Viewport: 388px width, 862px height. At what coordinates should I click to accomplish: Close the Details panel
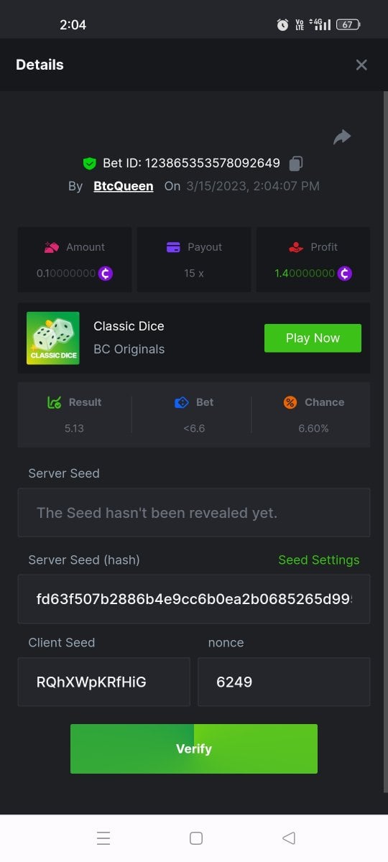tap(361, 65)
